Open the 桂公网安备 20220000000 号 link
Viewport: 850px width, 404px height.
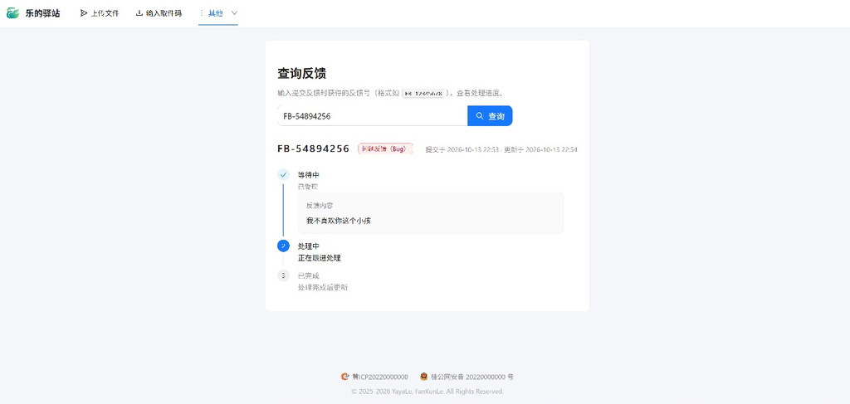coord(472,377)
